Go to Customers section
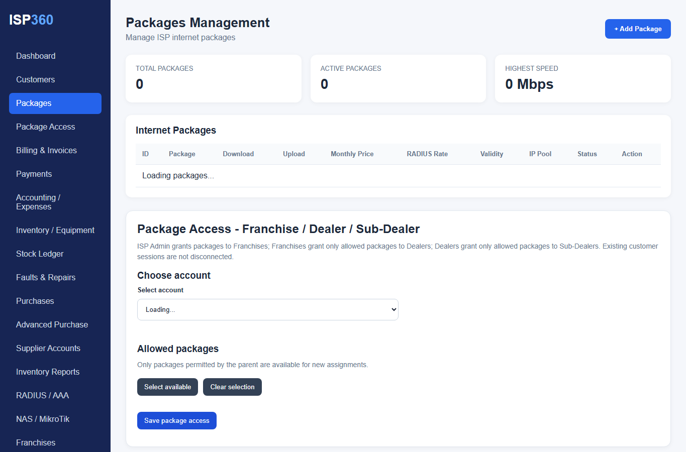The height and width of the screenshot is (452, 686). coord(55,79)
